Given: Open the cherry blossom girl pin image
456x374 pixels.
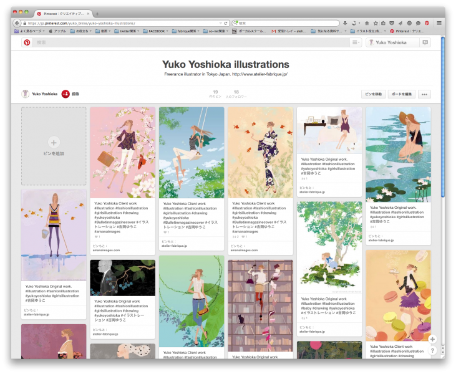Looking at the screenshot, I should click(122, 153).
